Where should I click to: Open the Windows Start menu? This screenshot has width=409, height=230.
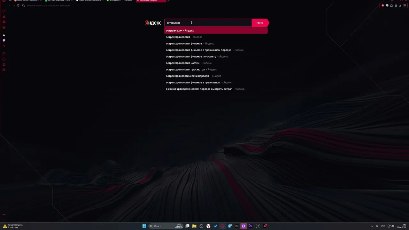pos(144,226)
